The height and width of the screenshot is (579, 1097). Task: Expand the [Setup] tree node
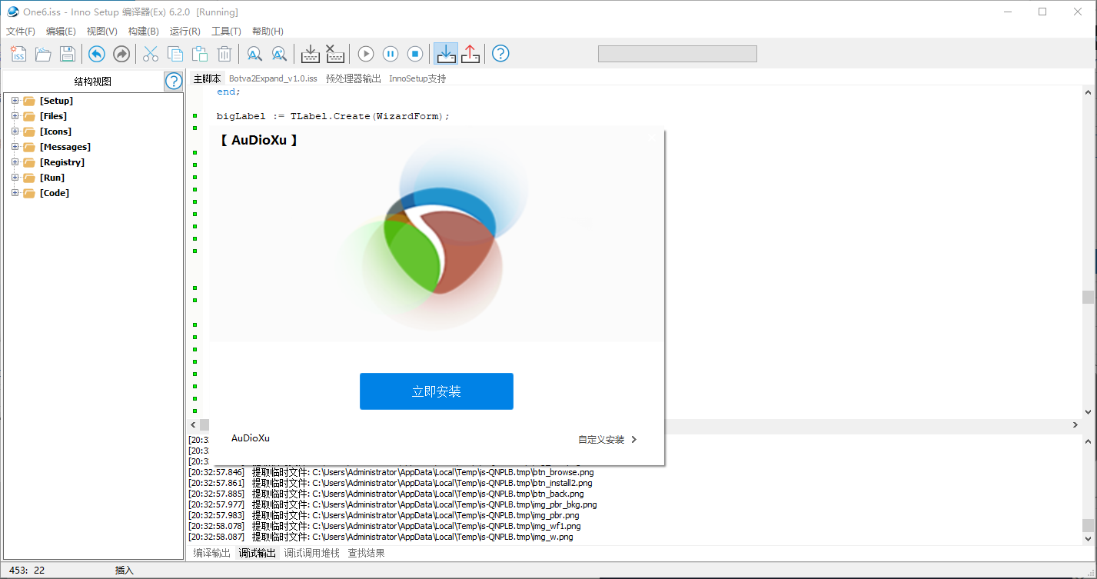15,101
